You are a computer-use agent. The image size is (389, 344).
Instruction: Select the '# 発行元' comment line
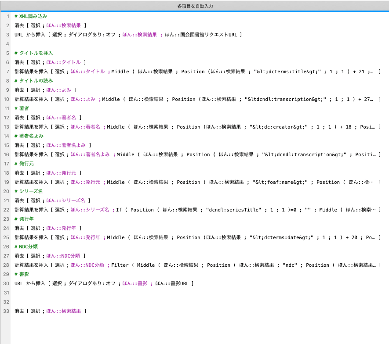coord(24,164)
